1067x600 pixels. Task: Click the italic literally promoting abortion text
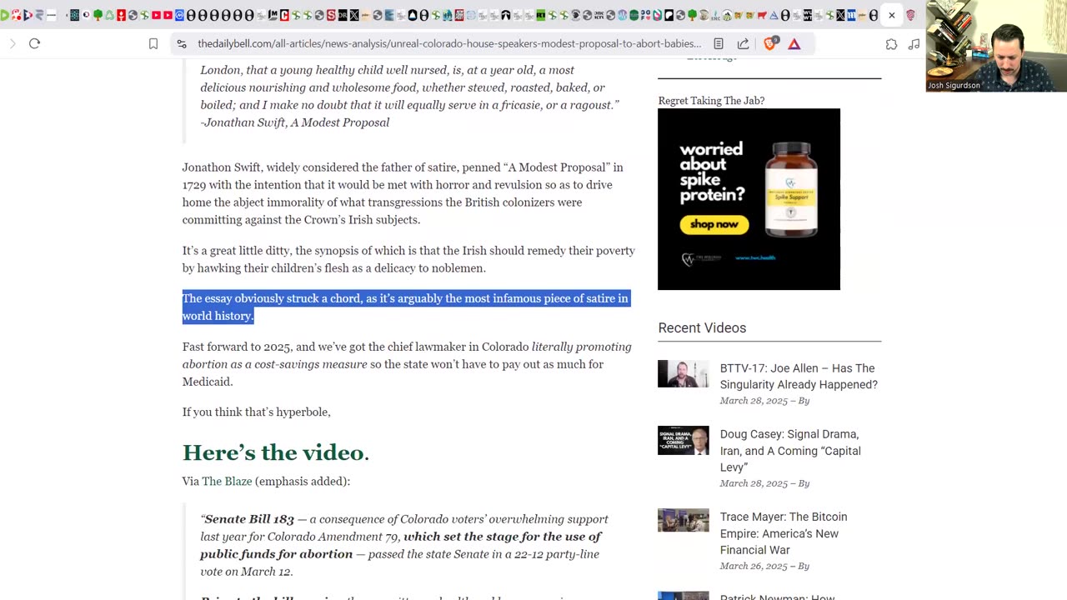pyautogui.click(x=407, y=356)
